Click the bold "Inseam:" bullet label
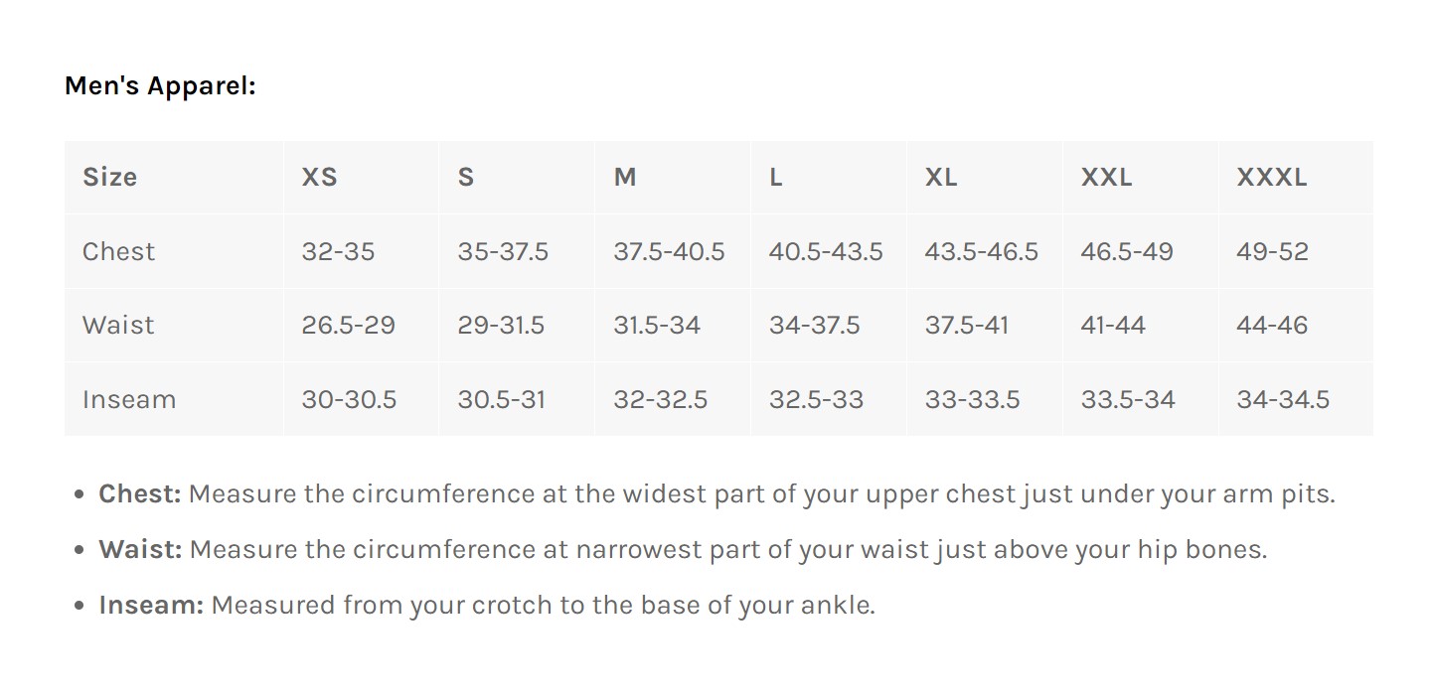The width and height of the screenshot is (1433, 698). coord(150,606)
